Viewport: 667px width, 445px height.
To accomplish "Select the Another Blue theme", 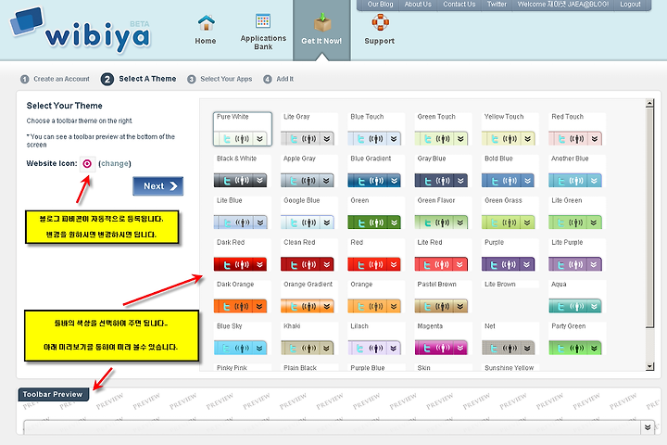I will coord(577,172).
